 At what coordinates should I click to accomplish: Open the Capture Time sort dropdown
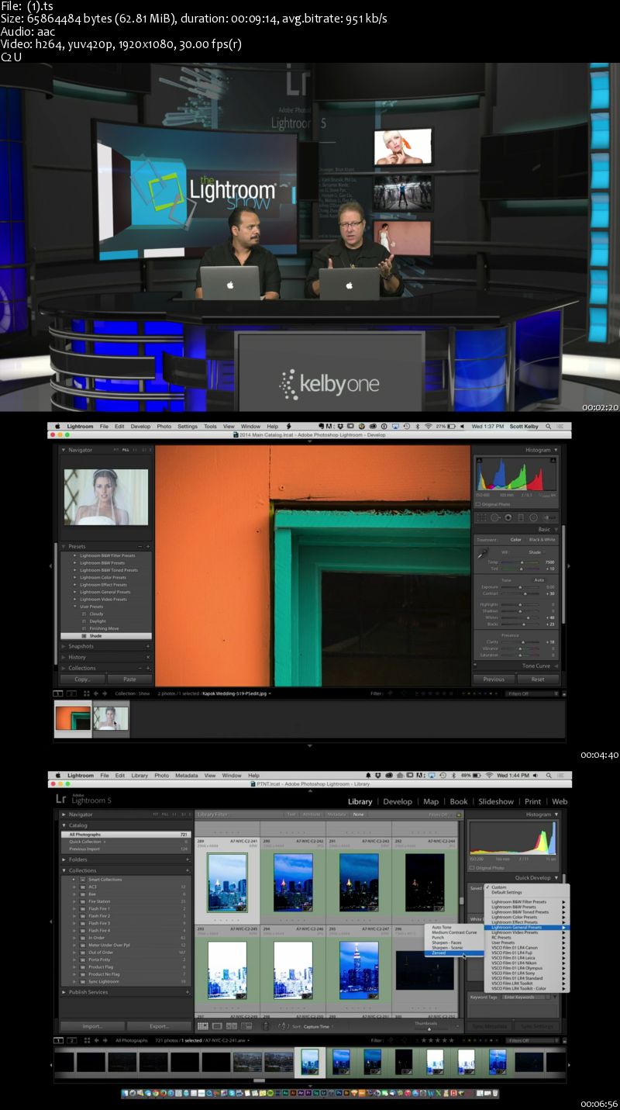pyautogui.click(x=319, y=1026)
